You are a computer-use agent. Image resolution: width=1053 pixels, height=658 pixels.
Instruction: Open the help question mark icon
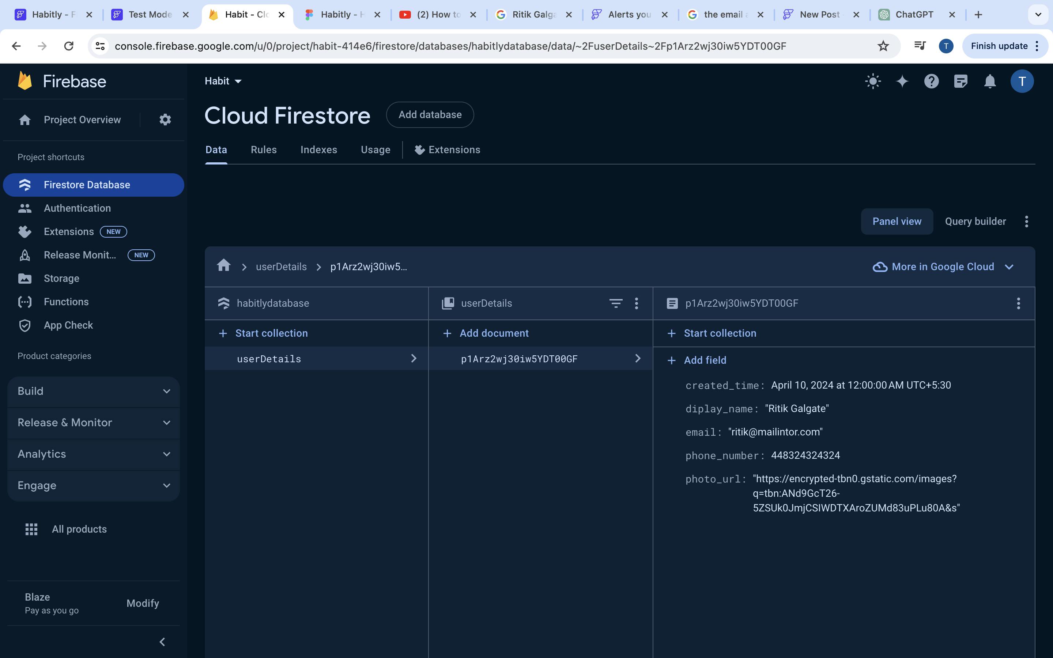[x=931, y=82]
